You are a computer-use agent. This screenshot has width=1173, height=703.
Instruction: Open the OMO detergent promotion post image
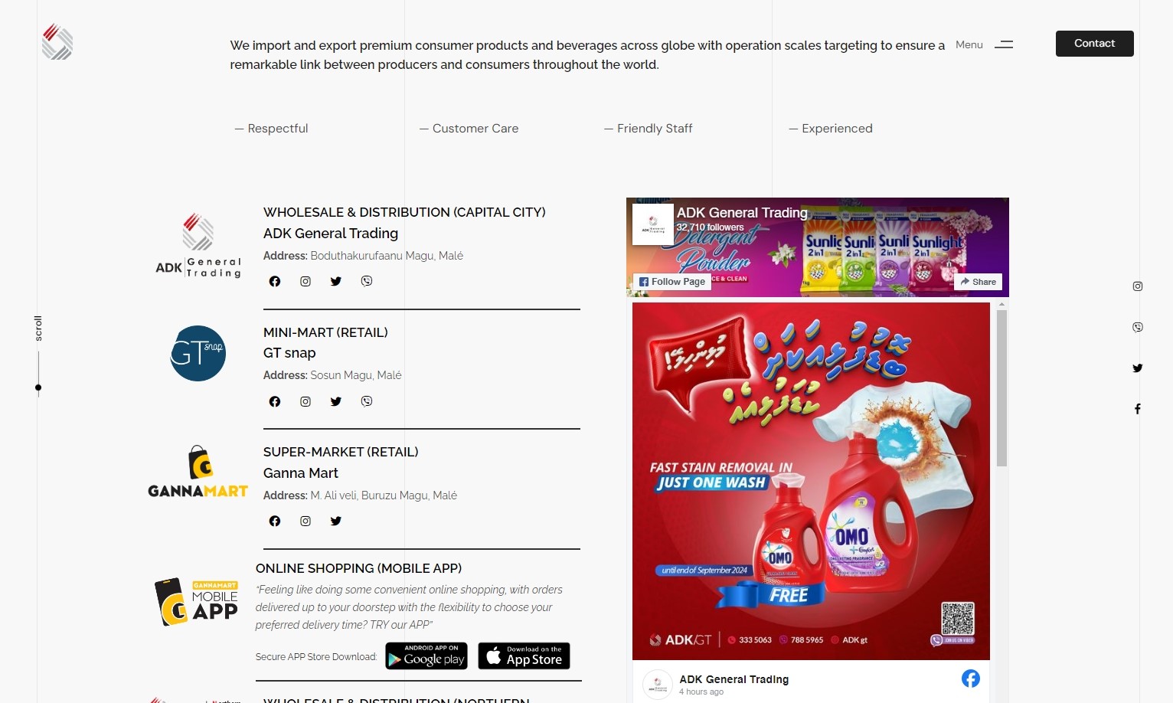coord(811,481)
